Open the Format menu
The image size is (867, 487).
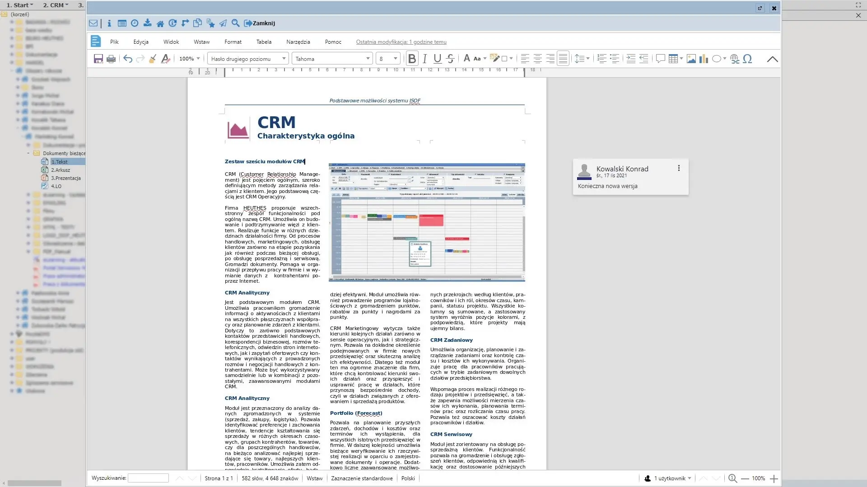pyautogui.click(x=233, y=42)
